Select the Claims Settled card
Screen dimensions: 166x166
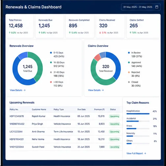tap(143, 26)
